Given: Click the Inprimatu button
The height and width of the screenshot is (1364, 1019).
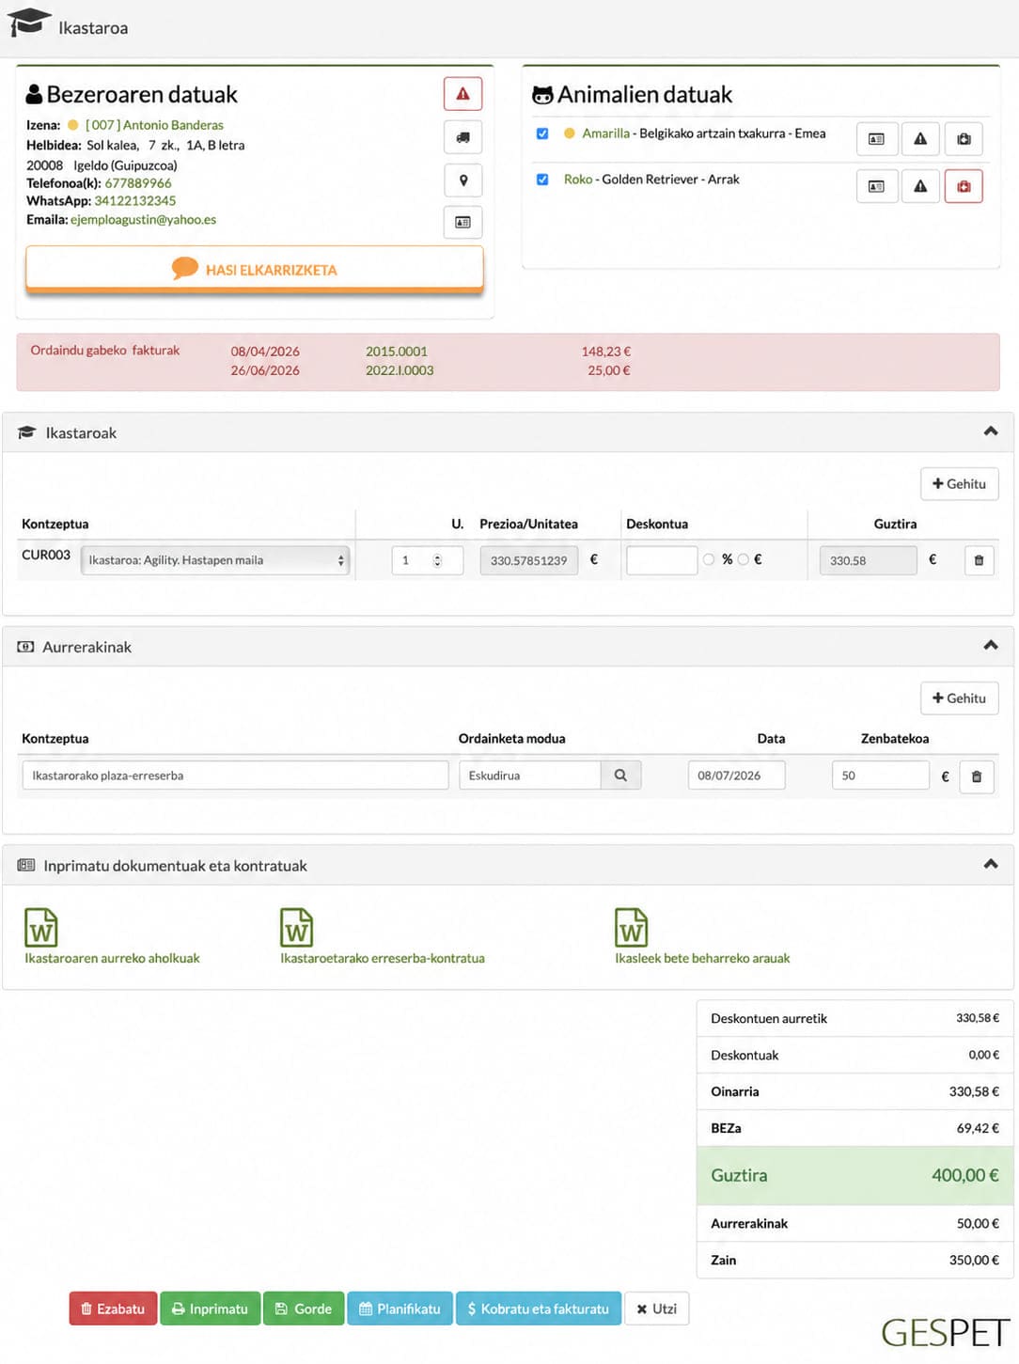Looking at the screenshot, I should click(x=210, y=1309).
